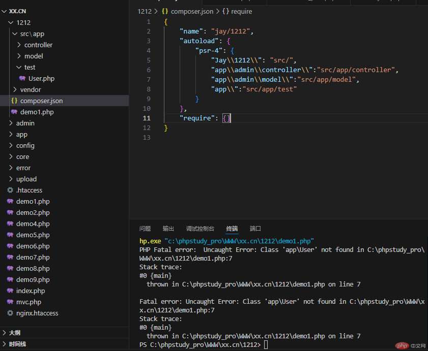The image size is (428, 351).
Task: Expand the 大纲 outline section
Action: pos(4,333)
